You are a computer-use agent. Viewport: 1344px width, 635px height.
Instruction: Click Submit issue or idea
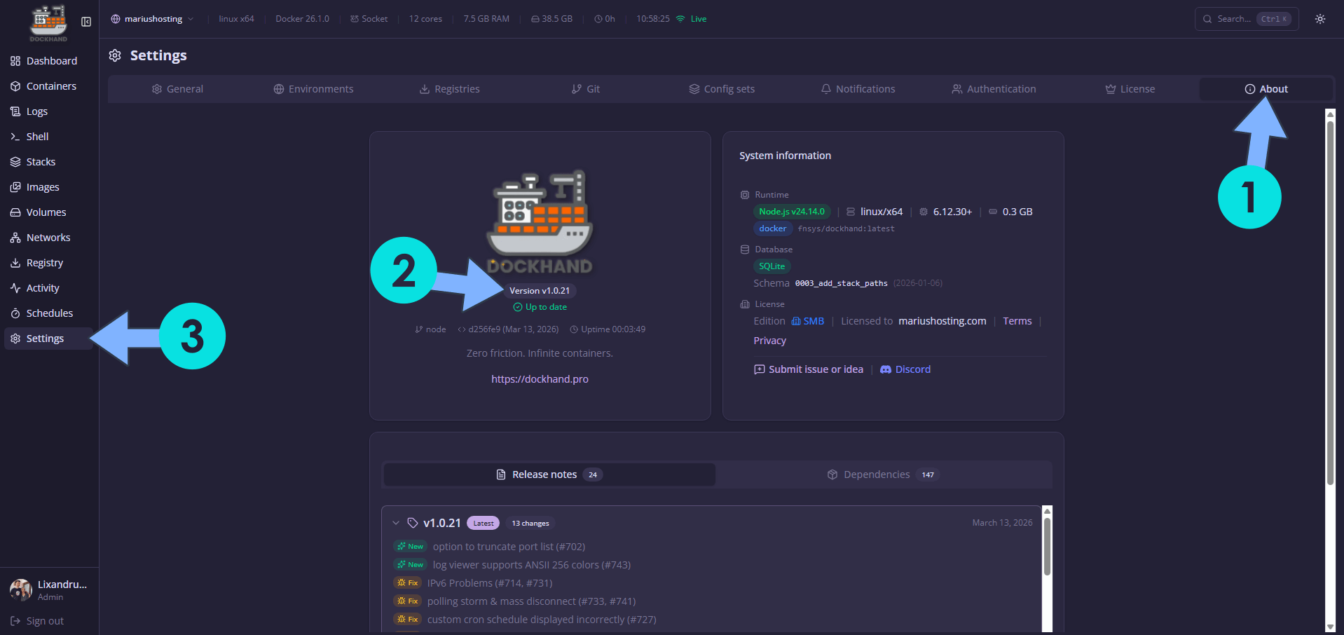tap(808, 369)
